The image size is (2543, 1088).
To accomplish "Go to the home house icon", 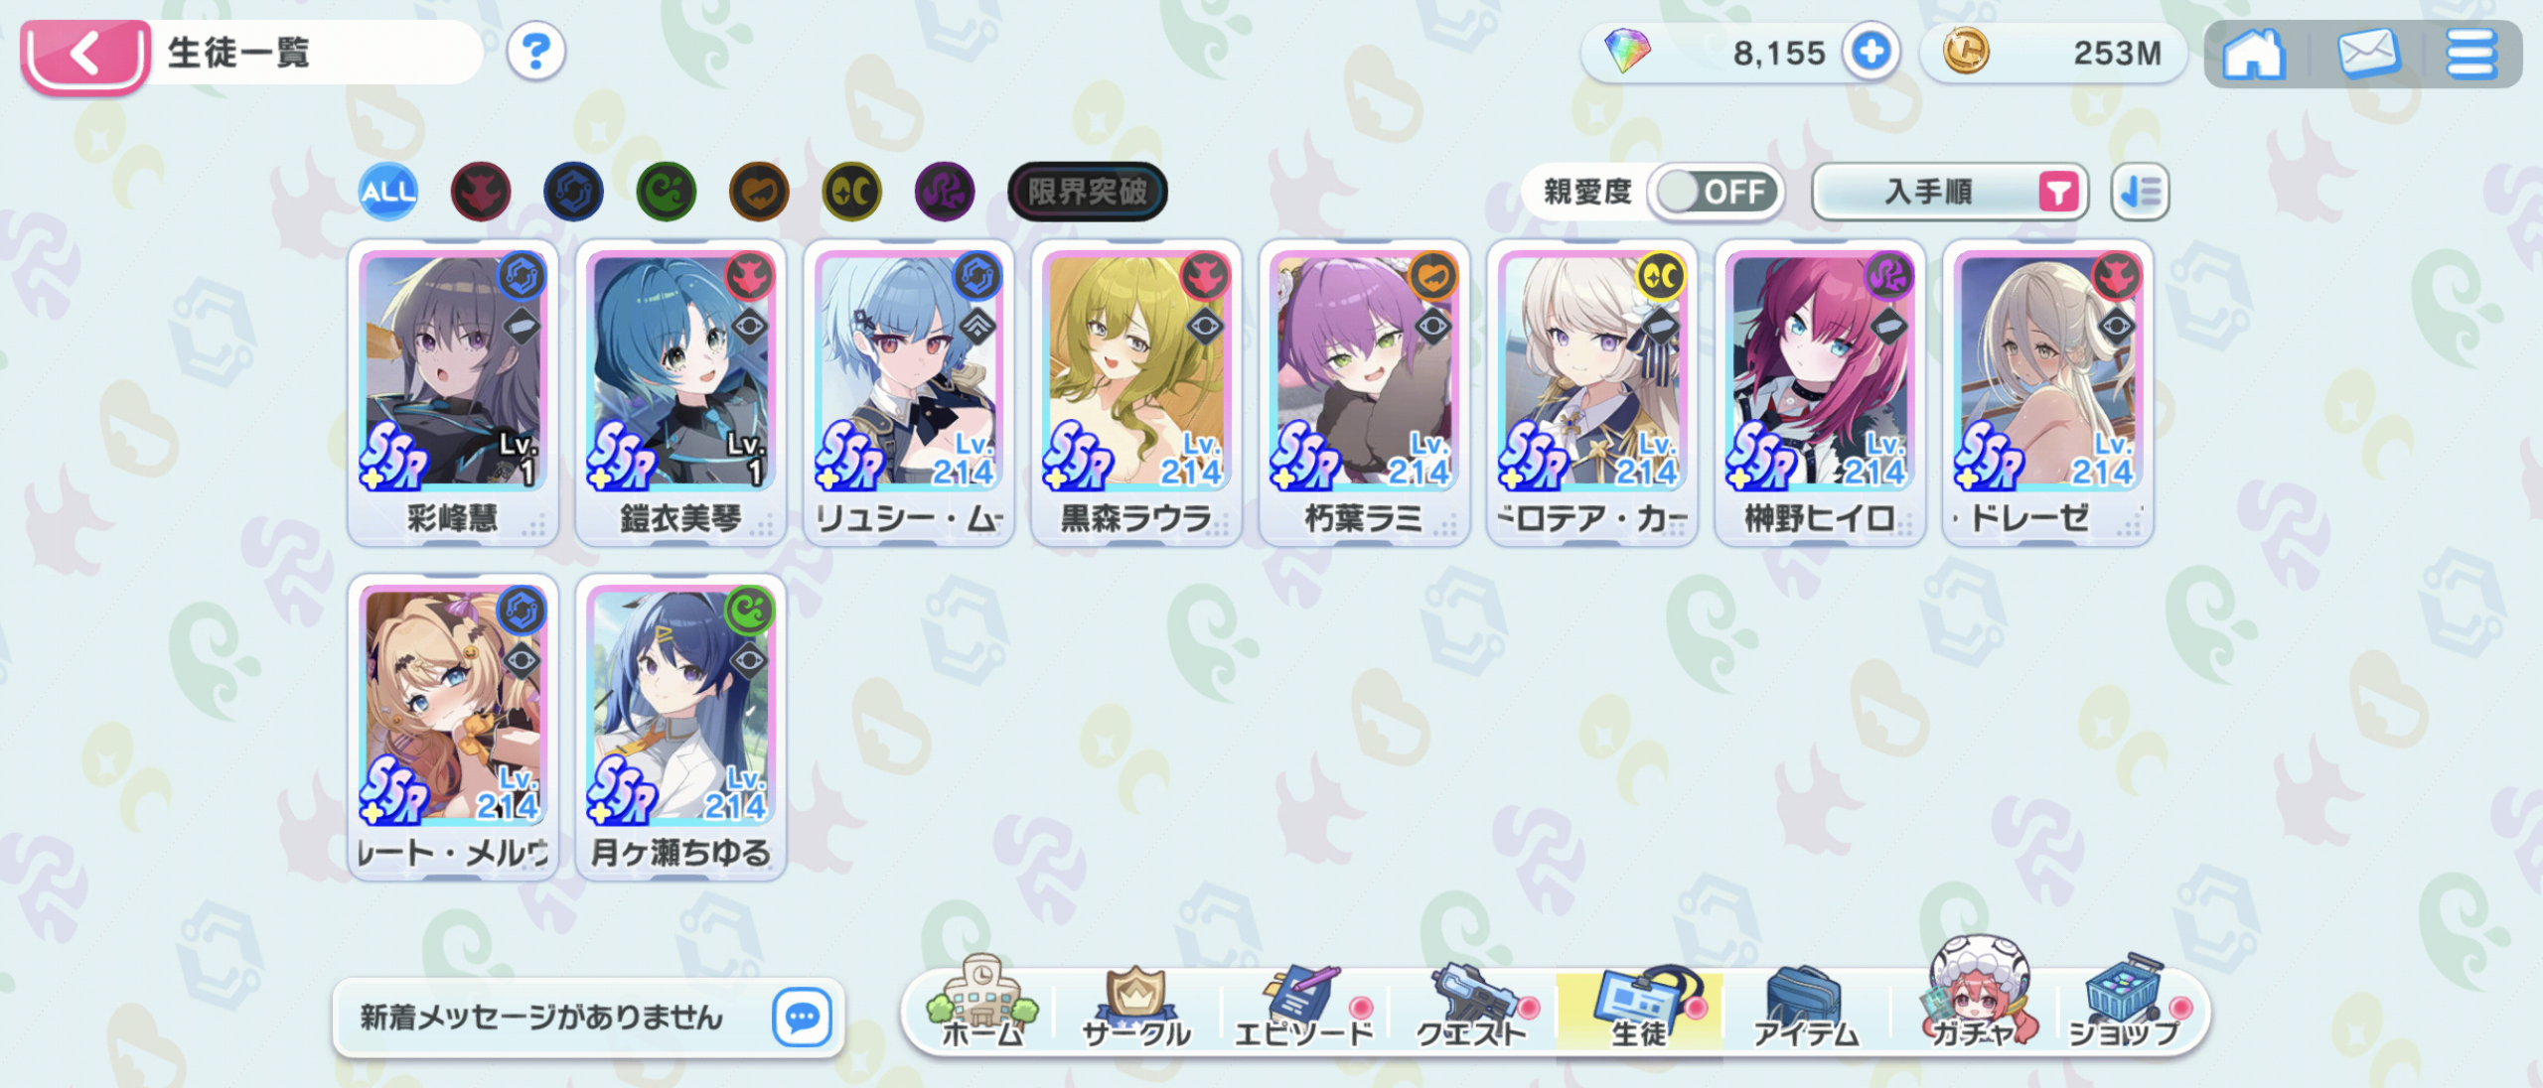I will (x=2253, y=54).
